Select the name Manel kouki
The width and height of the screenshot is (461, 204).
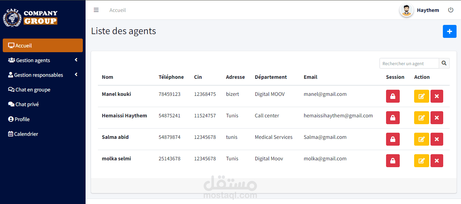point(116,94)
